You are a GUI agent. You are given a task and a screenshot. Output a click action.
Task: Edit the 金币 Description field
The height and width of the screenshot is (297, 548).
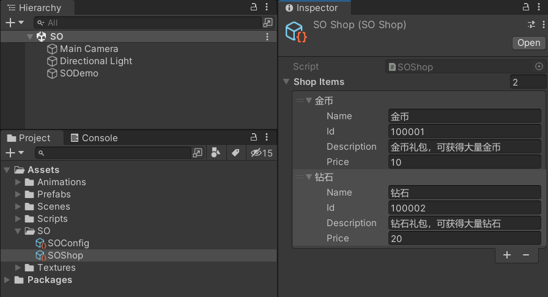click(x=464, y=147)
